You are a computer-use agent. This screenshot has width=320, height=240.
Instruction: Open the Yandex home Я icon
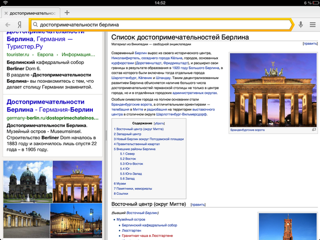click(19, 24)
